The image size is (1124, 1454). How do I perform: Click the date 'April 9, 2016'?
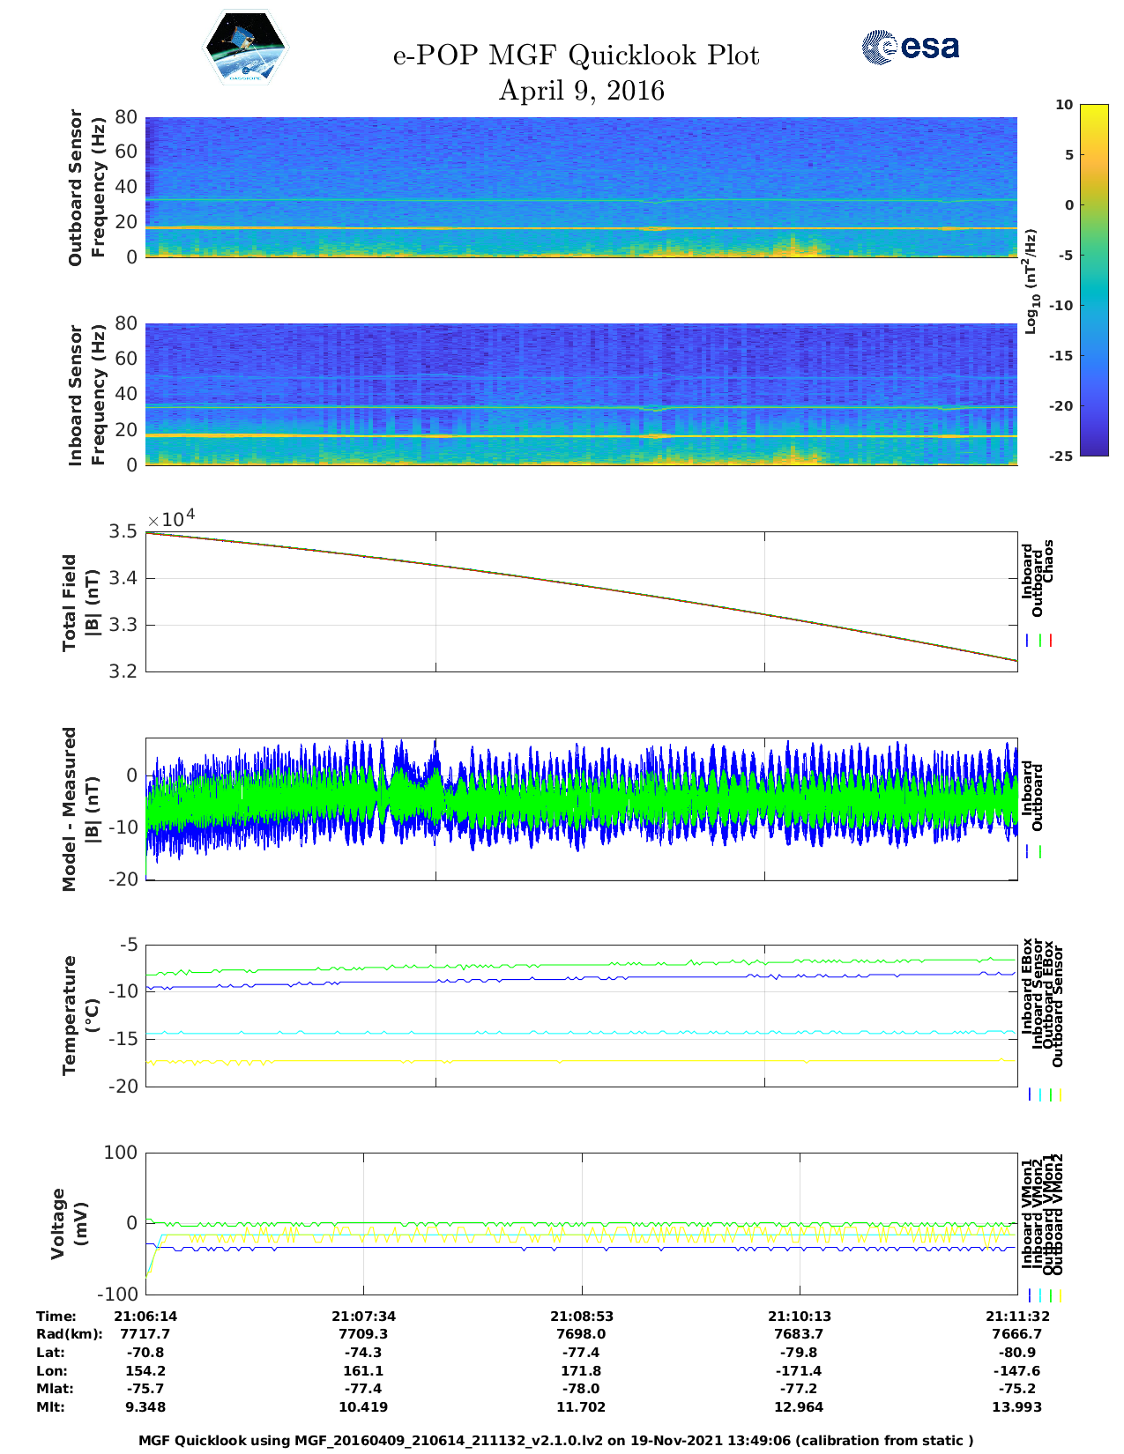[x=581, y=91]
